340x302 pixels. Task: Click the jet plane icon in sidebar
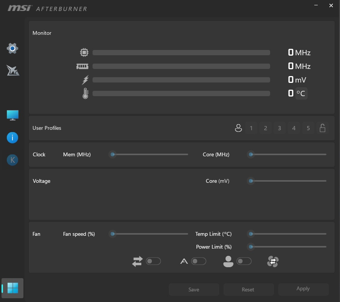[x=12, y=70]
